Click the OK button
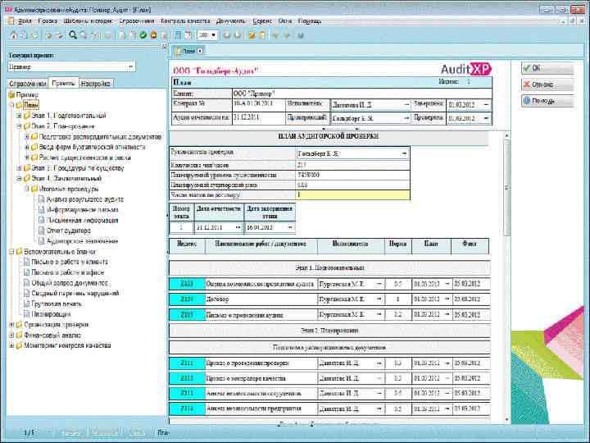Viewport: 590px width, 443px height. click(547, 68)
